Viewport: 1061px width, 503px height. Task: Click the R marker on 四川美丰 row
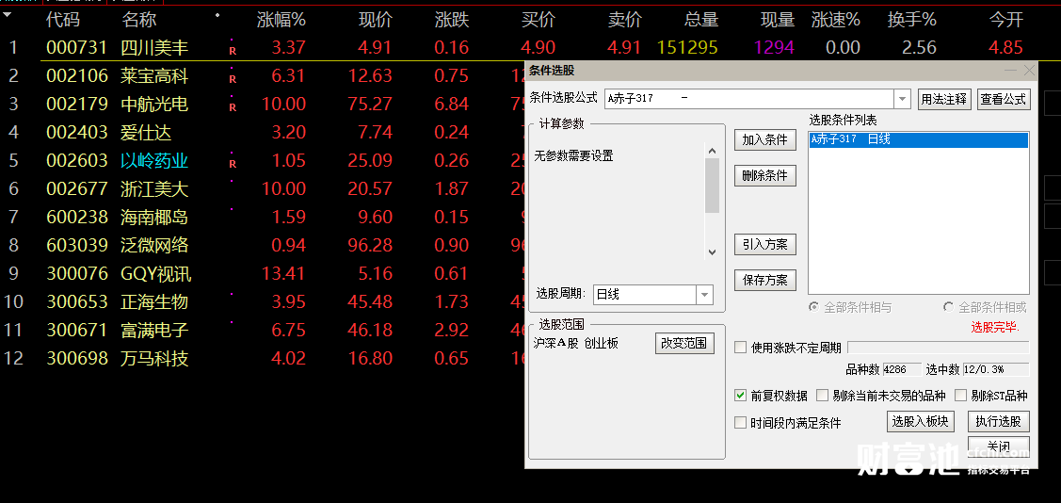tap(233, 51)
